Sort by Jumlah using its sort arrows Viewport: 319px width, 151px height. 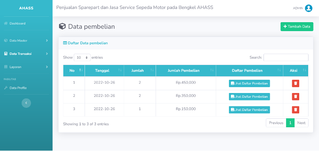(152, 70)
